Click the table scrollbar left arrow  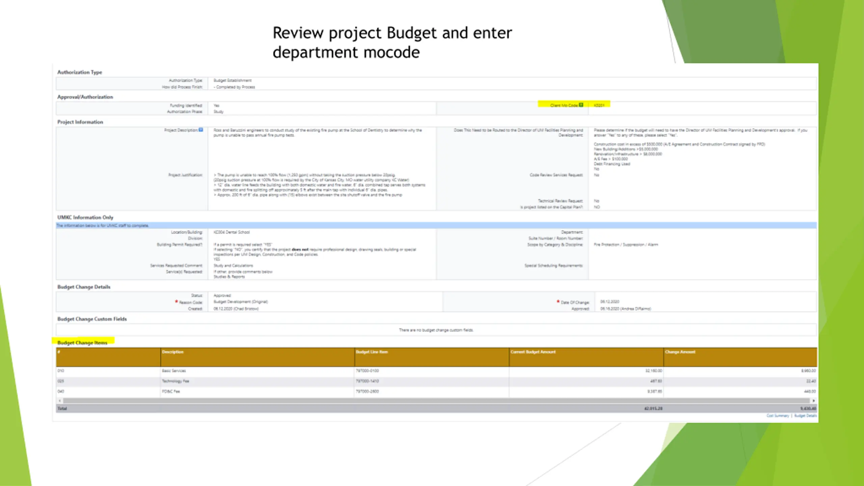tap(60, 401)
